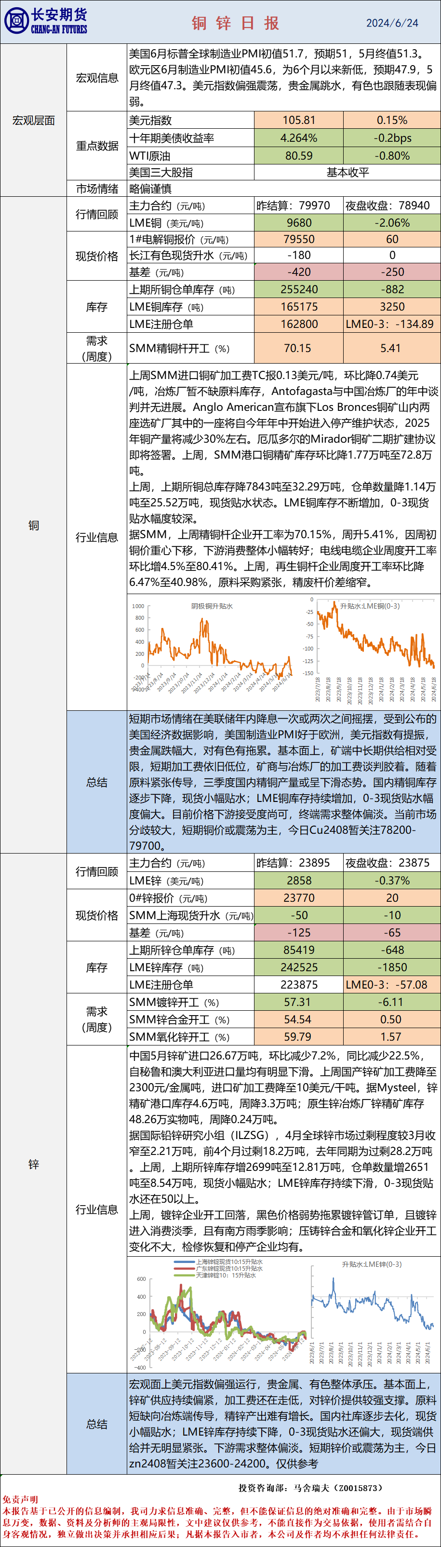The height and width of the screenshot is (1547, 441).
Task: Select the 1#电解铜报价 value 79550
Action: pos(299,239)
